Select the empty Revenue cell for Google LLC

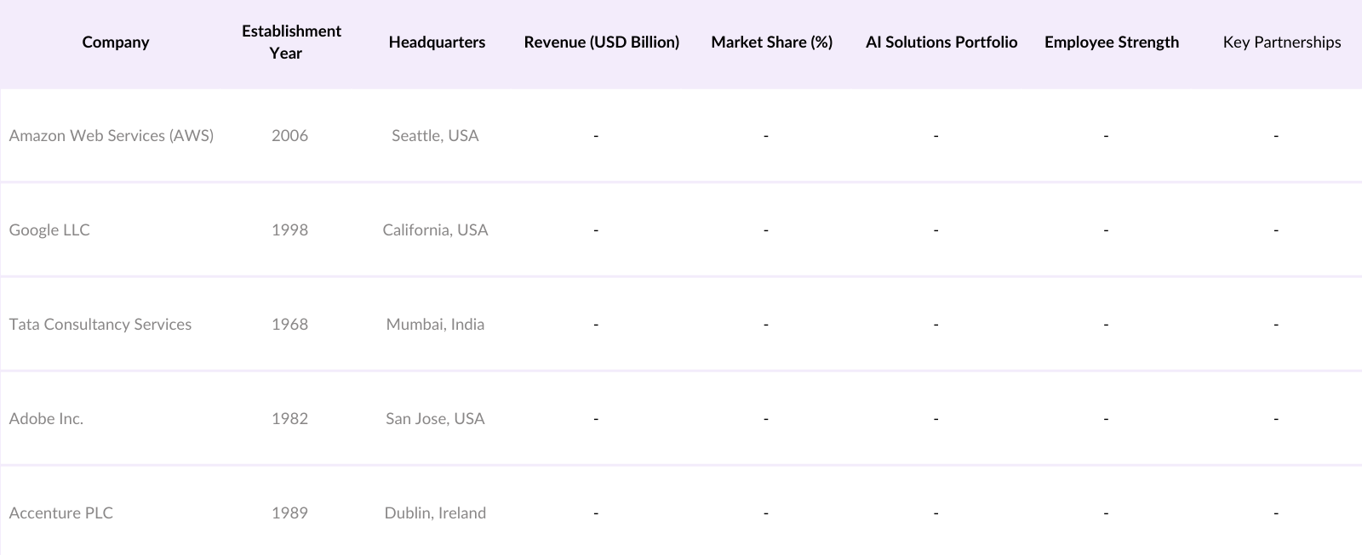(596, 230)
